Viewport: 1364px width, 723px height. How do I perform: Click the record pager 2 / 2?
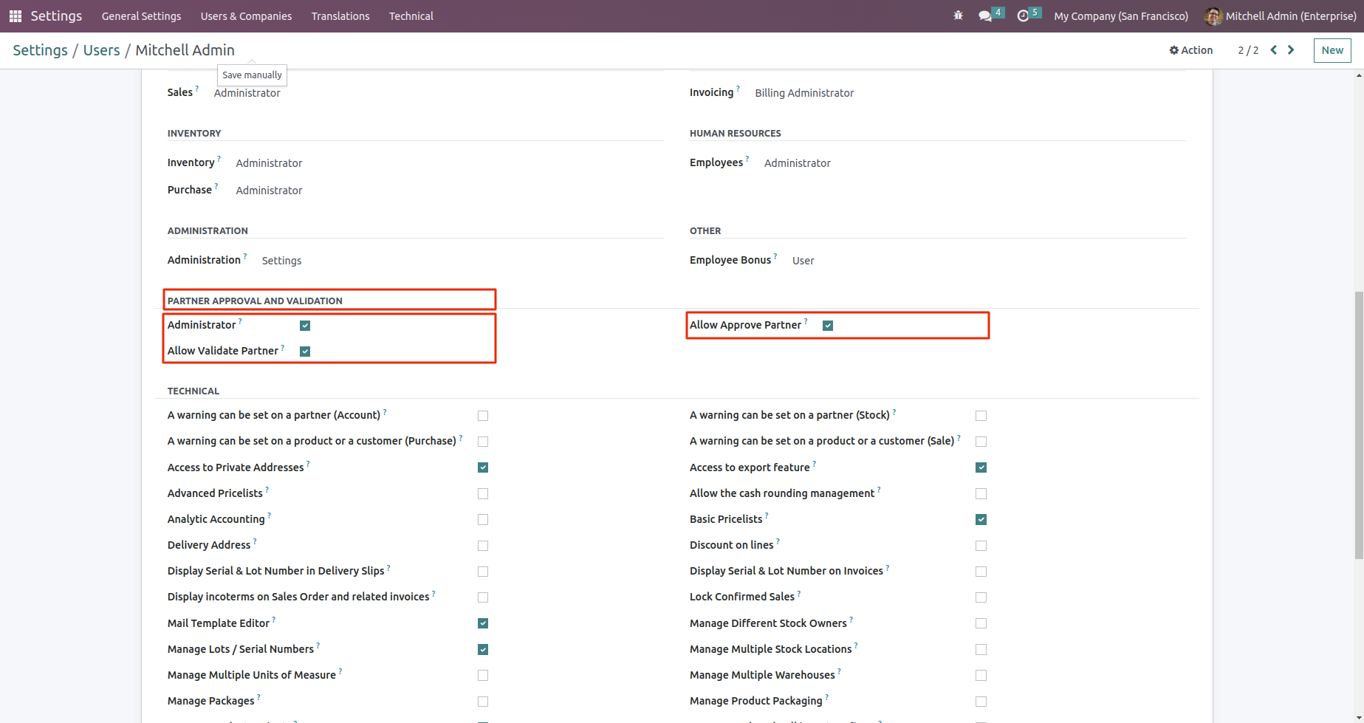click(x=1248, y=50)
